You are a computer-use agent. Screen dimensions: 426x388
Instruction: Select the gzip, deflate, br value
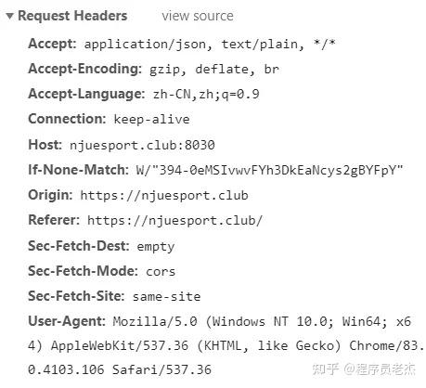pos(214,70)
